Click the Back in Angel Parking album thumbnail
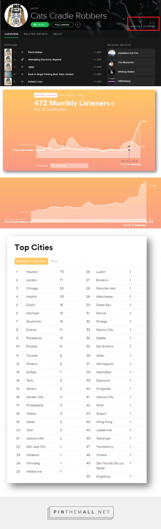The image size is (161, 529). pyautogui.click(x=8, y=74)
